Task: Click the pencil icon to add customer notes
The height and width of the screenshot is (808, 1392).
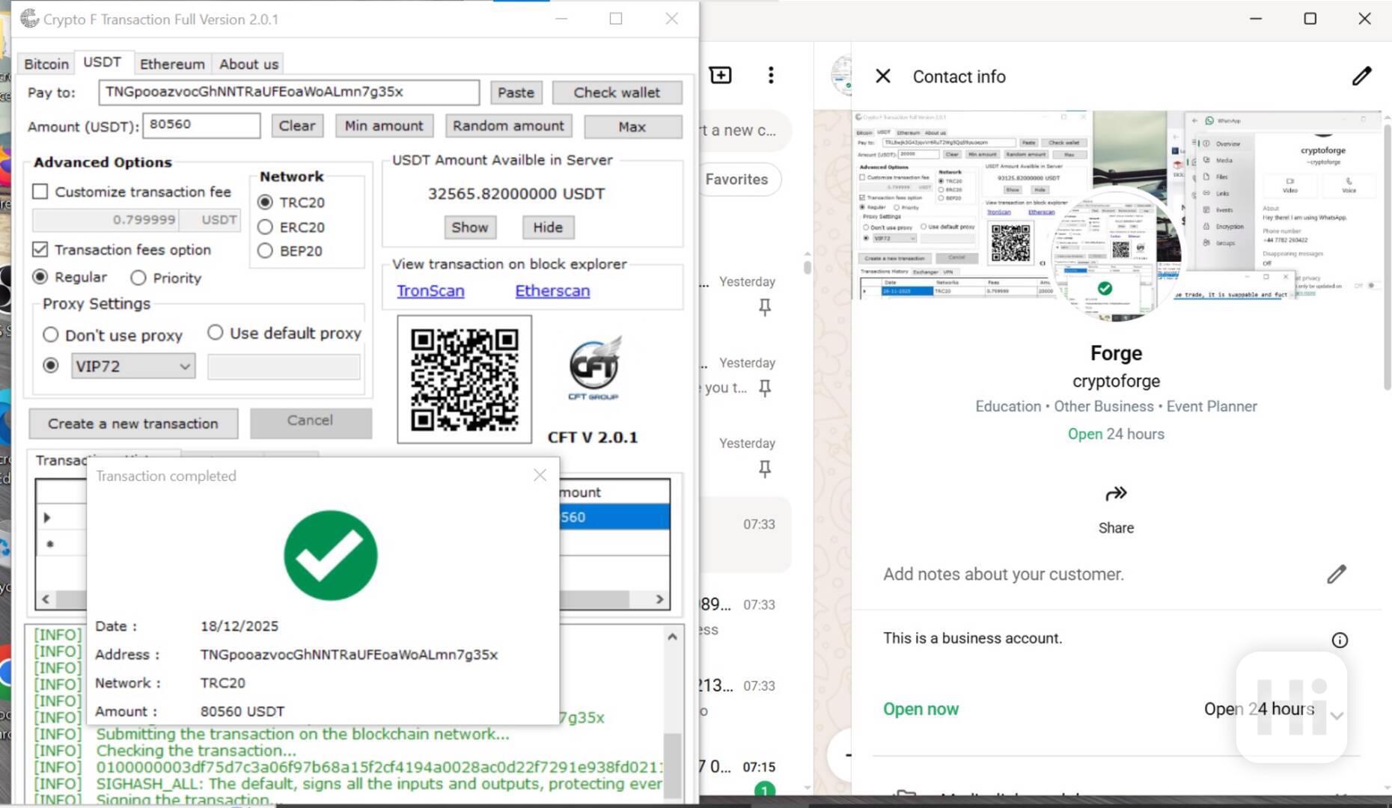Action: click(1336, 574)
